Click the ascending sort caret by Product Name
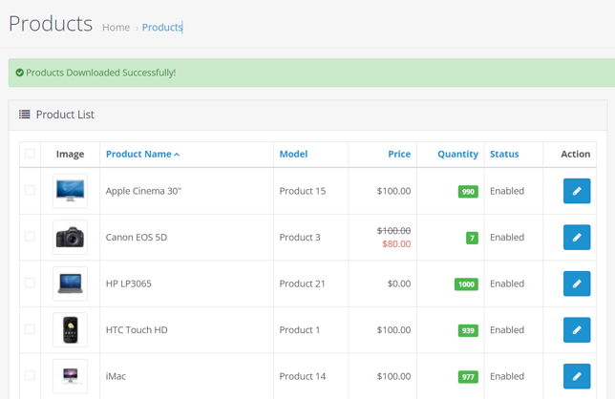This screenshot has width=615, height=399. point(177,155)
